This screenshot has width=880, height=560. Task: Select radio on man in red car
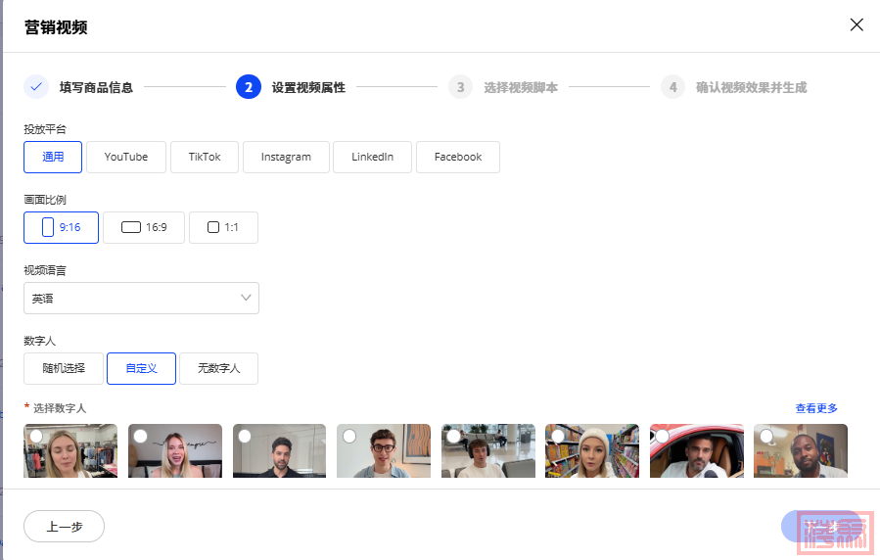coord(663,436)
